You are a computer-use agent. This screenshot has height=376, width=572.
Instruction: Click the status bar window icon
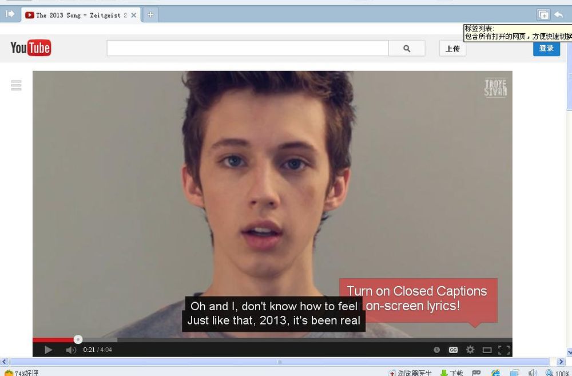514,373
